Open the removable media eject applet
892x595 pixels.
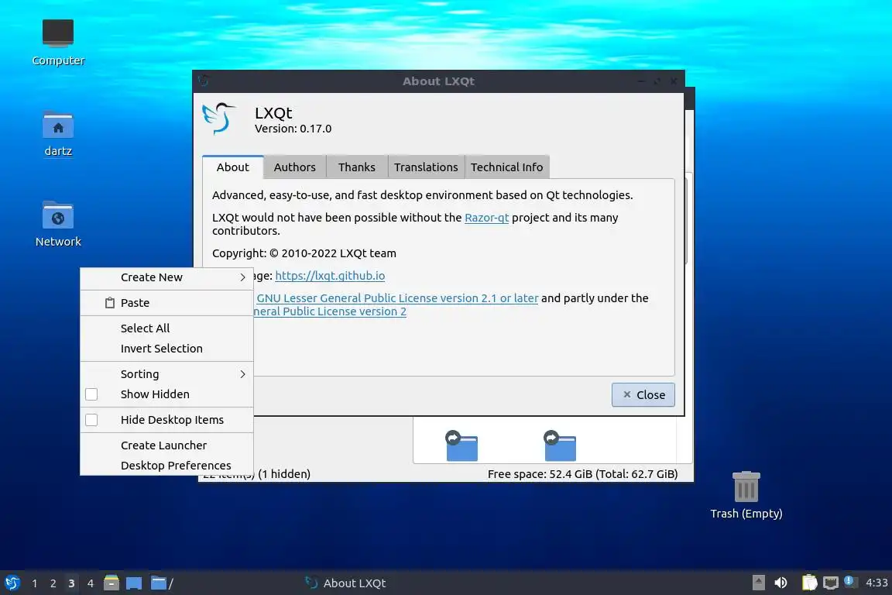coord(758,583)
